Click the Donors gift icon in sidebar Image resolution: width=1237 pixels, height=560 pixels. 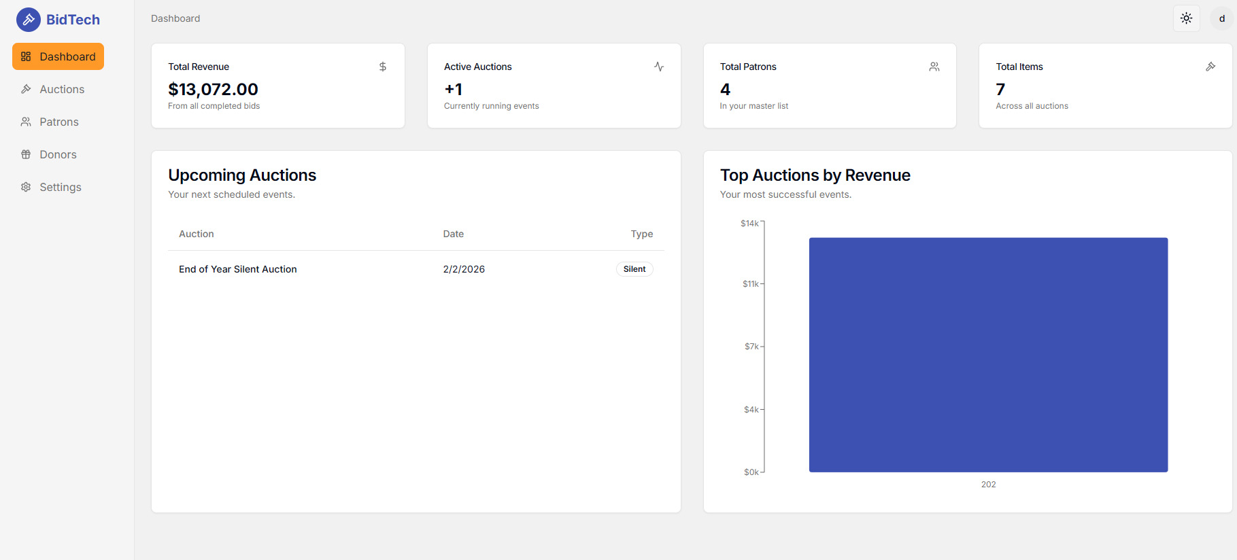click(x=26, y=154)
